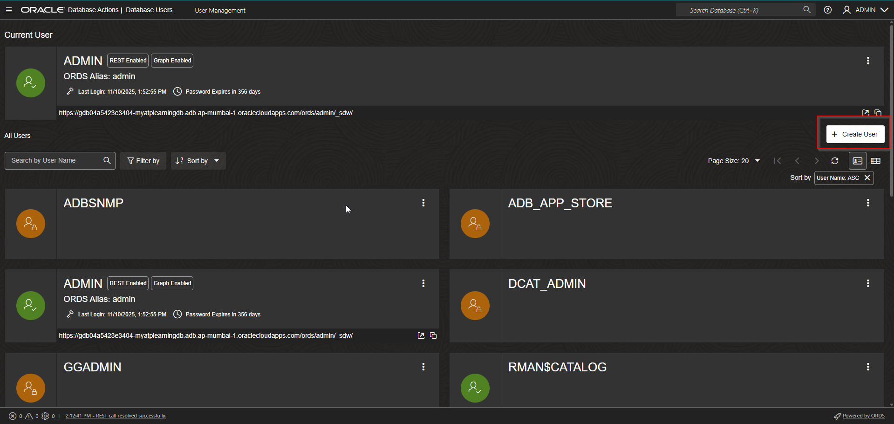Open DCAT_ADMIN user kebab menu
Image resolution: width=894 pixels, height=424 pixels.
coord(867,283)
